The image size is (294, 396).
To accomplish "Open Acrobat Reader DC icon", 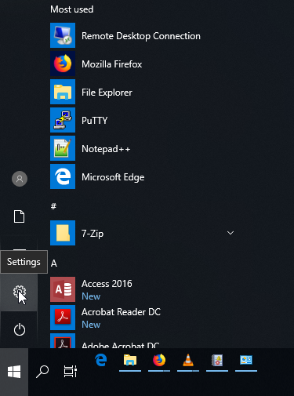I will point(63,318).
